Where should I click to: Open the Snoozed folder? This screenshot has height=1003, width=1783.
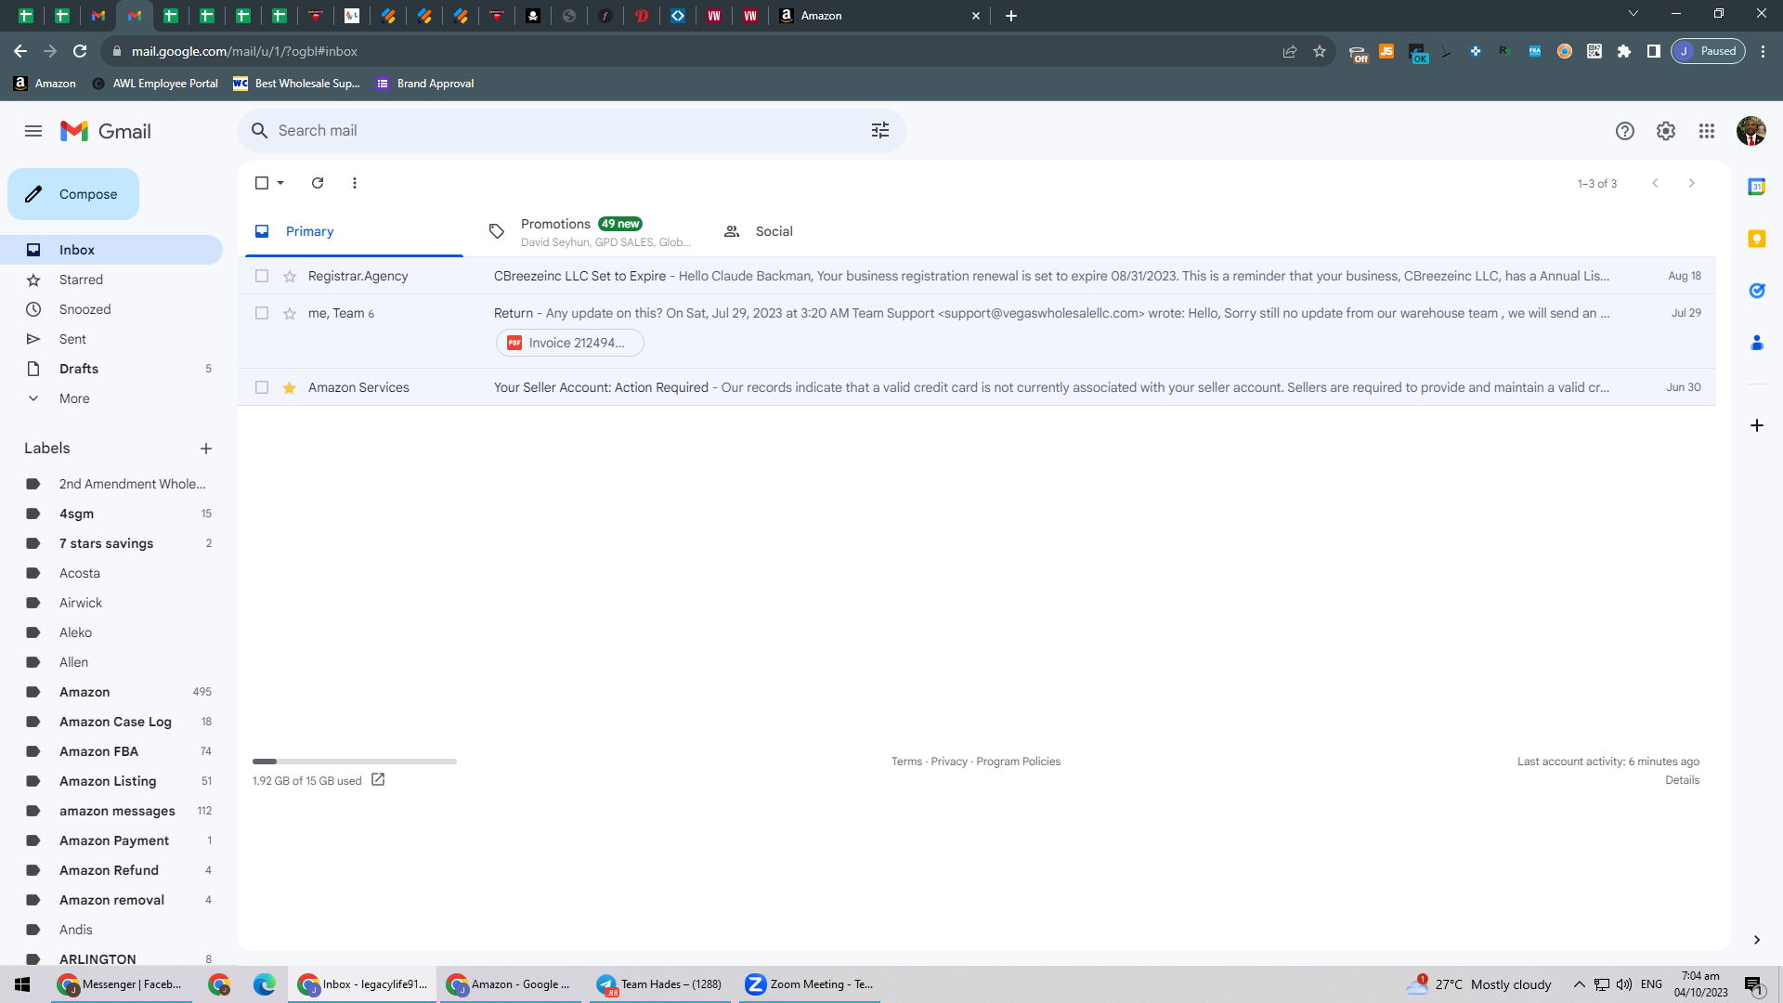(x=111, y=309)
